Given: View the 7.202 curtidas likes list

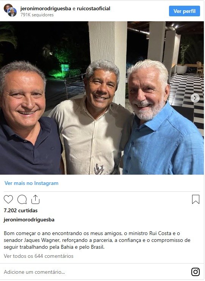Looking at the screenshot, I should (x=20, y=210).
